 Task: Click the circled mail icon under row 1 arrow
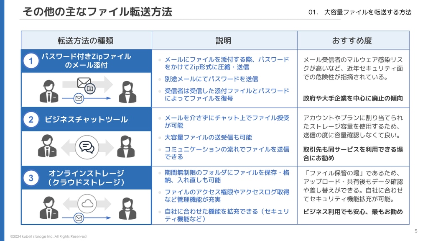[79, 98]
